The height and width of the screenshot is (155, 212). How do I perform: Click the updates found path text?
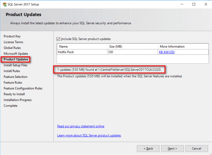click(109, 70)
